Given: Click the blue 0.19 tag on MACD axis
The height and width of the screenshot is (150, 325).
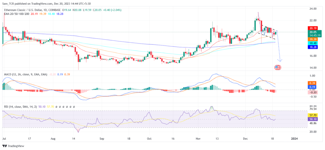Looking at the screenshot, I should pyautogui.click(x=313, y=87).
